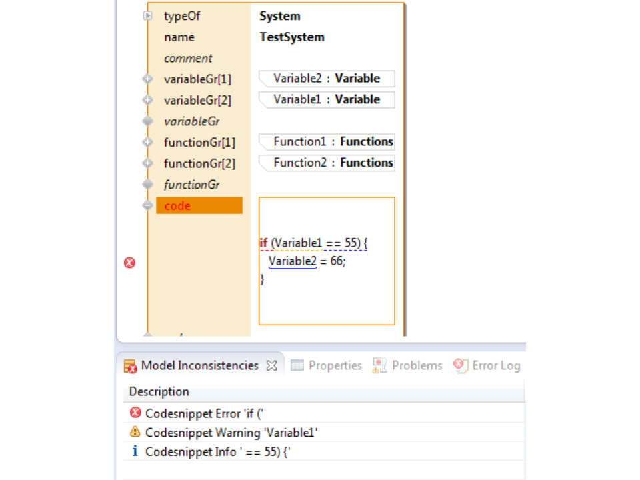640x480 pixels.
Task: Click the Model Inconsistencies tab icon
Action: point(130,366)
